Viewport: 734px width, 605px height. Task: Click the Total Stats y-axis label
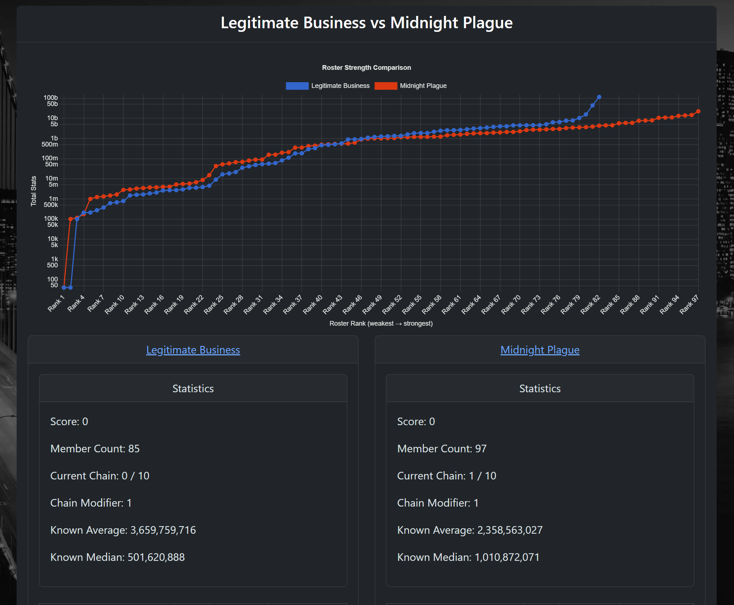click(x=34, y=191)
